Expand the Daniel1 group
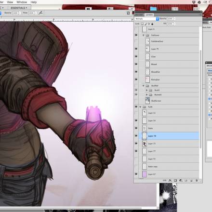This screenshot has width=212, height=212. tap(146, 95)
